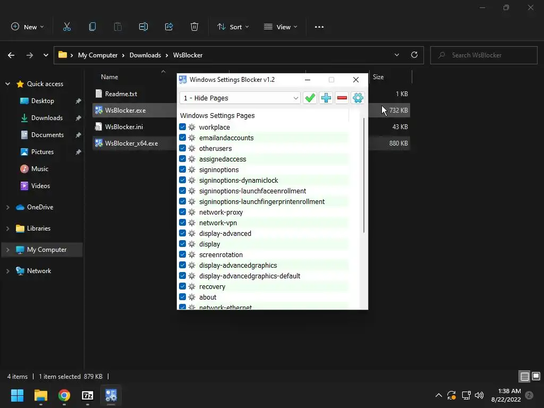Select the about entry in pages list
544x408 pixels.
coord(208,297)
